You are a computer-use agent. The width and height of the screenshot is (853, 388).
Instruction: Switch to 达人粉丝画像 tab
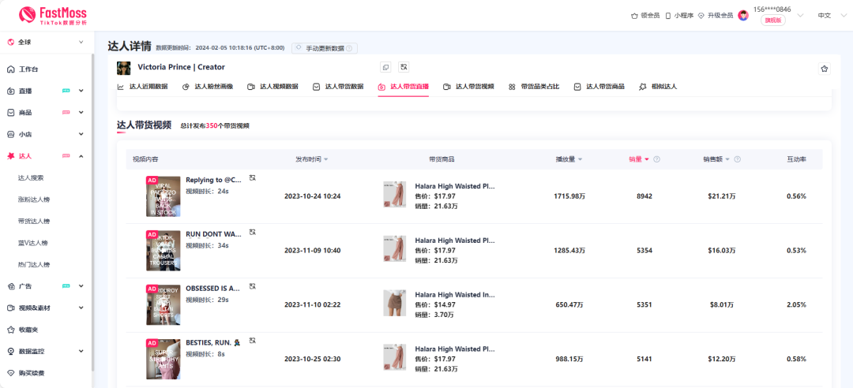coord(208,87)
